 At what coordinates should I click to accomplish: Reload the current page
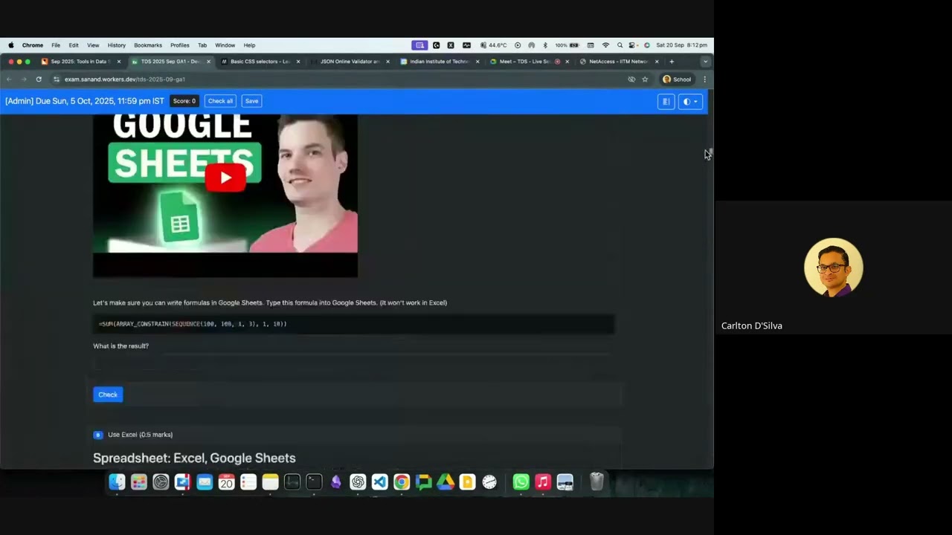pyautogui.click(x=39, y=80)
